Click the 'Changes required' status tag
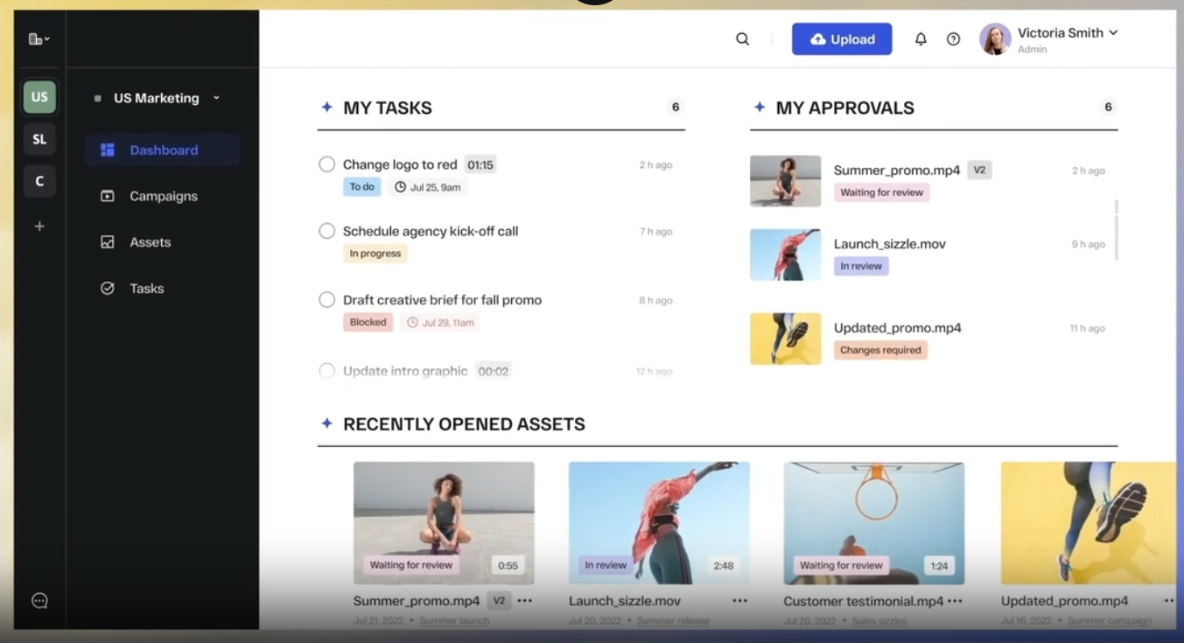This screenshot has height=643, width=1184. [x=880, y=350]
